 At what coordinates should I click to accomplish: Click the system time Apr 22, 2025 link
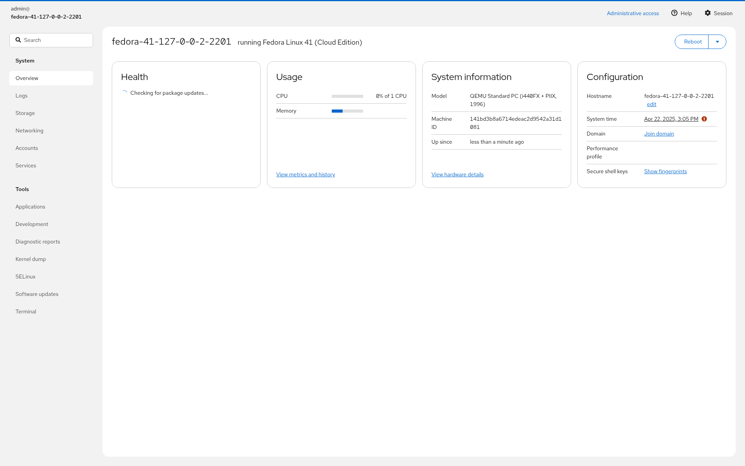(x=671, y=119)
